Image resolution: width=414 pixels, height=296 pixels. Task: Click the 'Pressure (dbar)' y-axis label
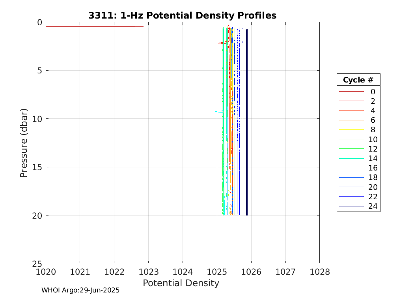coord(24,143)
